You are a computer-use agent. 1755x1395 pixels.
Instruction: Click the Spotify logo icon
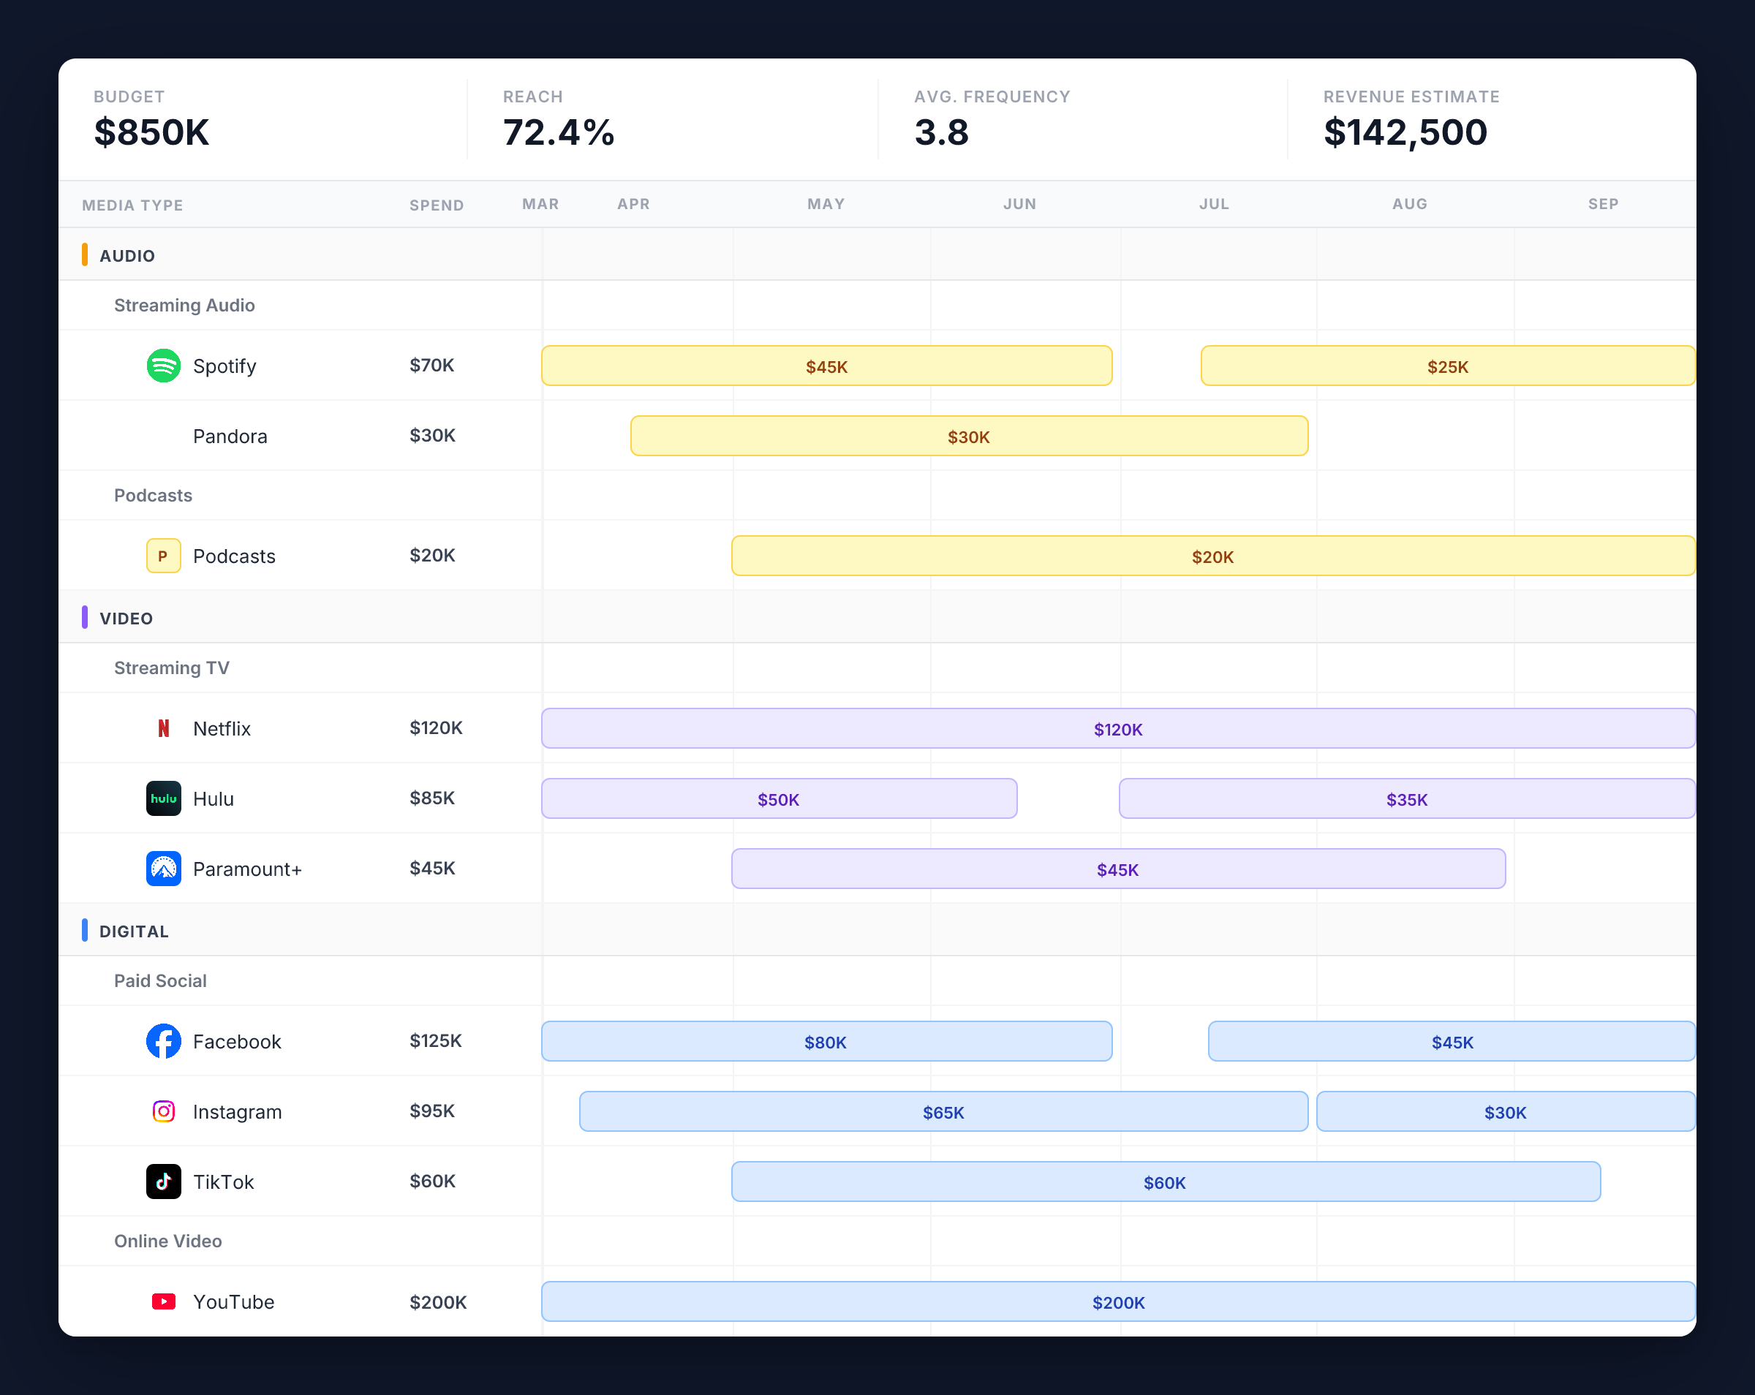coord(164,366)
